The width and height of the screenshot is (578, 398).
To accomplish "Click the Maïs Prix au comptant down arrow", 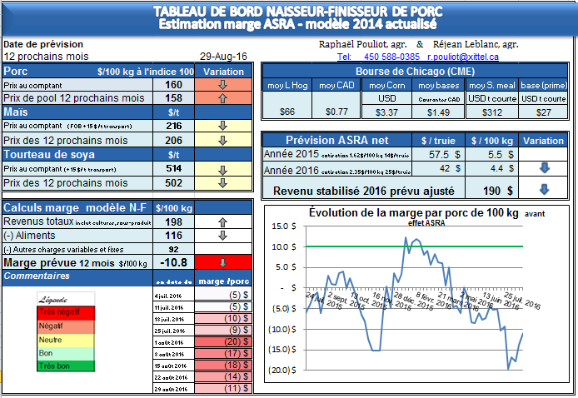I will coord(222,126).
